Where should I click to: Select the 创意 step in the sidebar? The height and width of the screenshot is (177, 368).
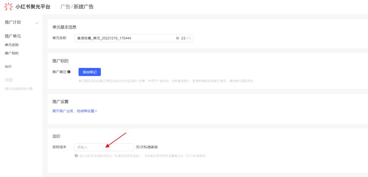click(x=9, y=80)
